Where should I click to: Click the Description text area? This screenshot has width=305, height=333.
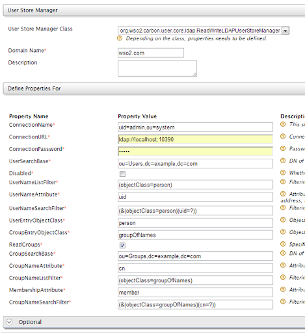tap(157, 68)
